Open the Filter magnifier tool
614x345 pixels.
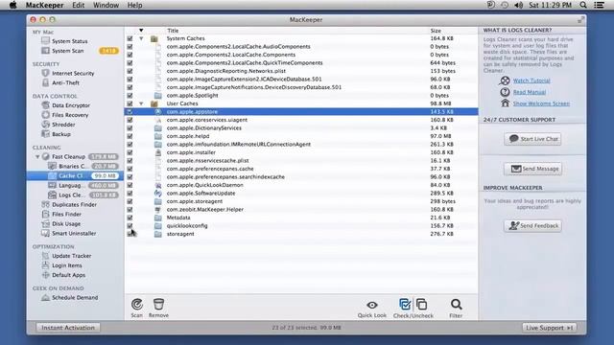tap(457, 305)
